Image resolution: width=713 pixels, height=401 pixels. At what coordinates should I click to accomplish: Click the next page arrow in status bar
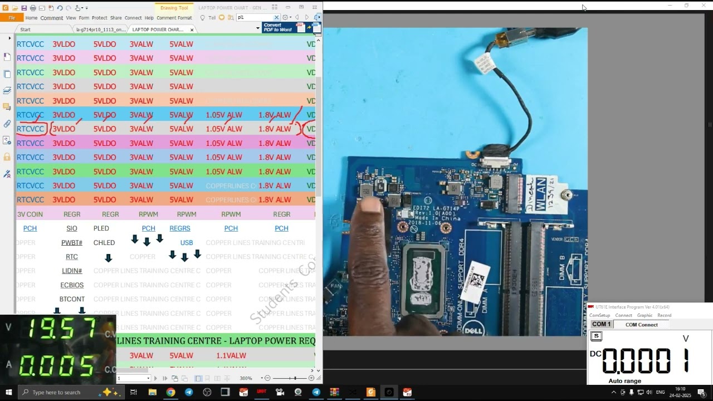[155, 378]
